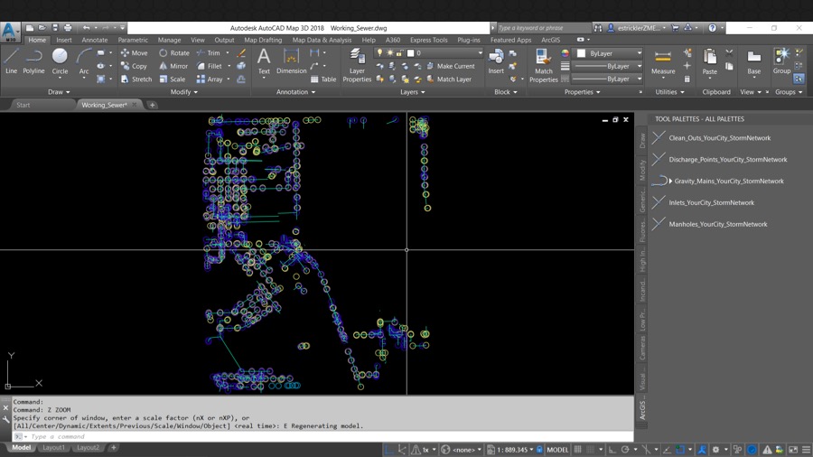Click Make Current layer button

[x=450, y=66]
